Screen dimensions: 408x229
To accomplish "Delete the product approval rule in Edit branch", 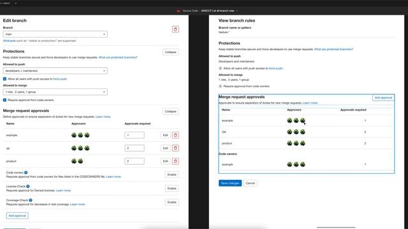I will [x=175, y=161].
